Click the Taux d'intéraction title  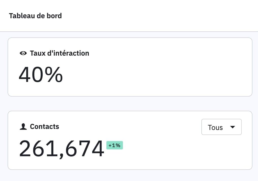coord(59,53)
